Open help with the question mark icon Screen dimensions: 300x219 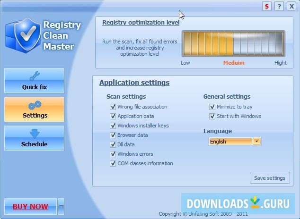(x=279, y=7)
